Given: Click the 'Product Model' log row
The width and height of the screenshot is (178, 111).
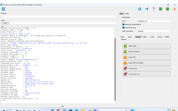Looking at the screenshot, I should coord(16,71).
